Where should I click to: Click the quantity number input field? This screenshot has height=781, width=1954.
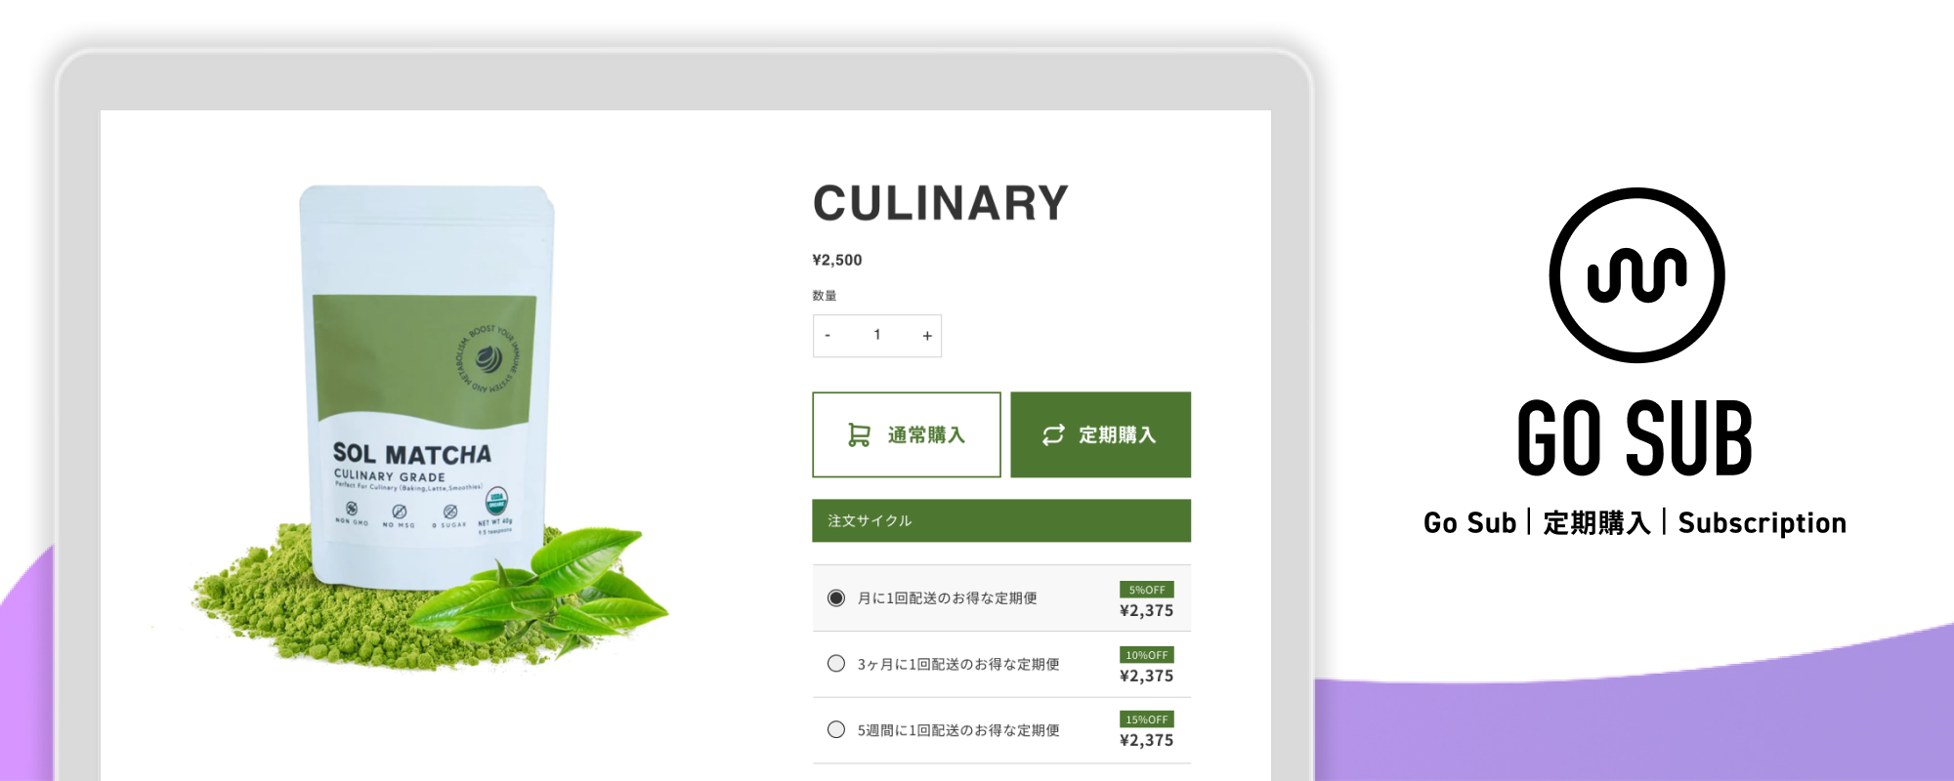pos(877,335)
